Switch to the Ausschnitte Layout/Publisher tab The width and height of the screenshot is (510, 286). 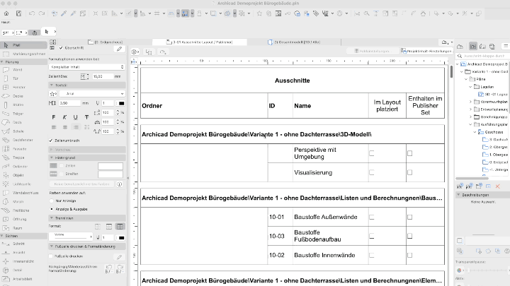click(202, 42)
